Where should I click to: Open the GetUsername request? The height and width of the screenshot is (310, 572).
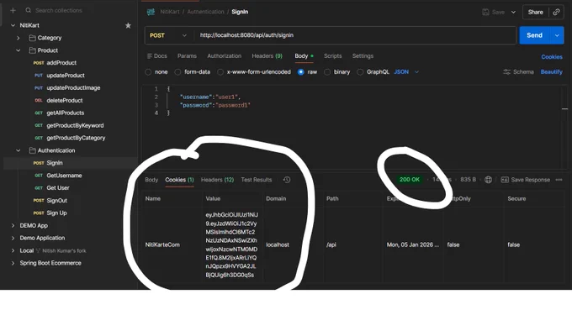[58, 176]
